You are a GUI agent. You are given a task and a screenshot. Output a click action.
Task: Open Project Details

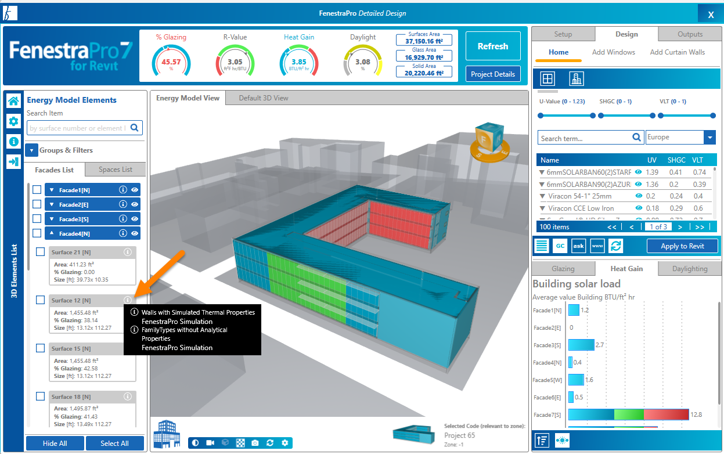(493, 74)
